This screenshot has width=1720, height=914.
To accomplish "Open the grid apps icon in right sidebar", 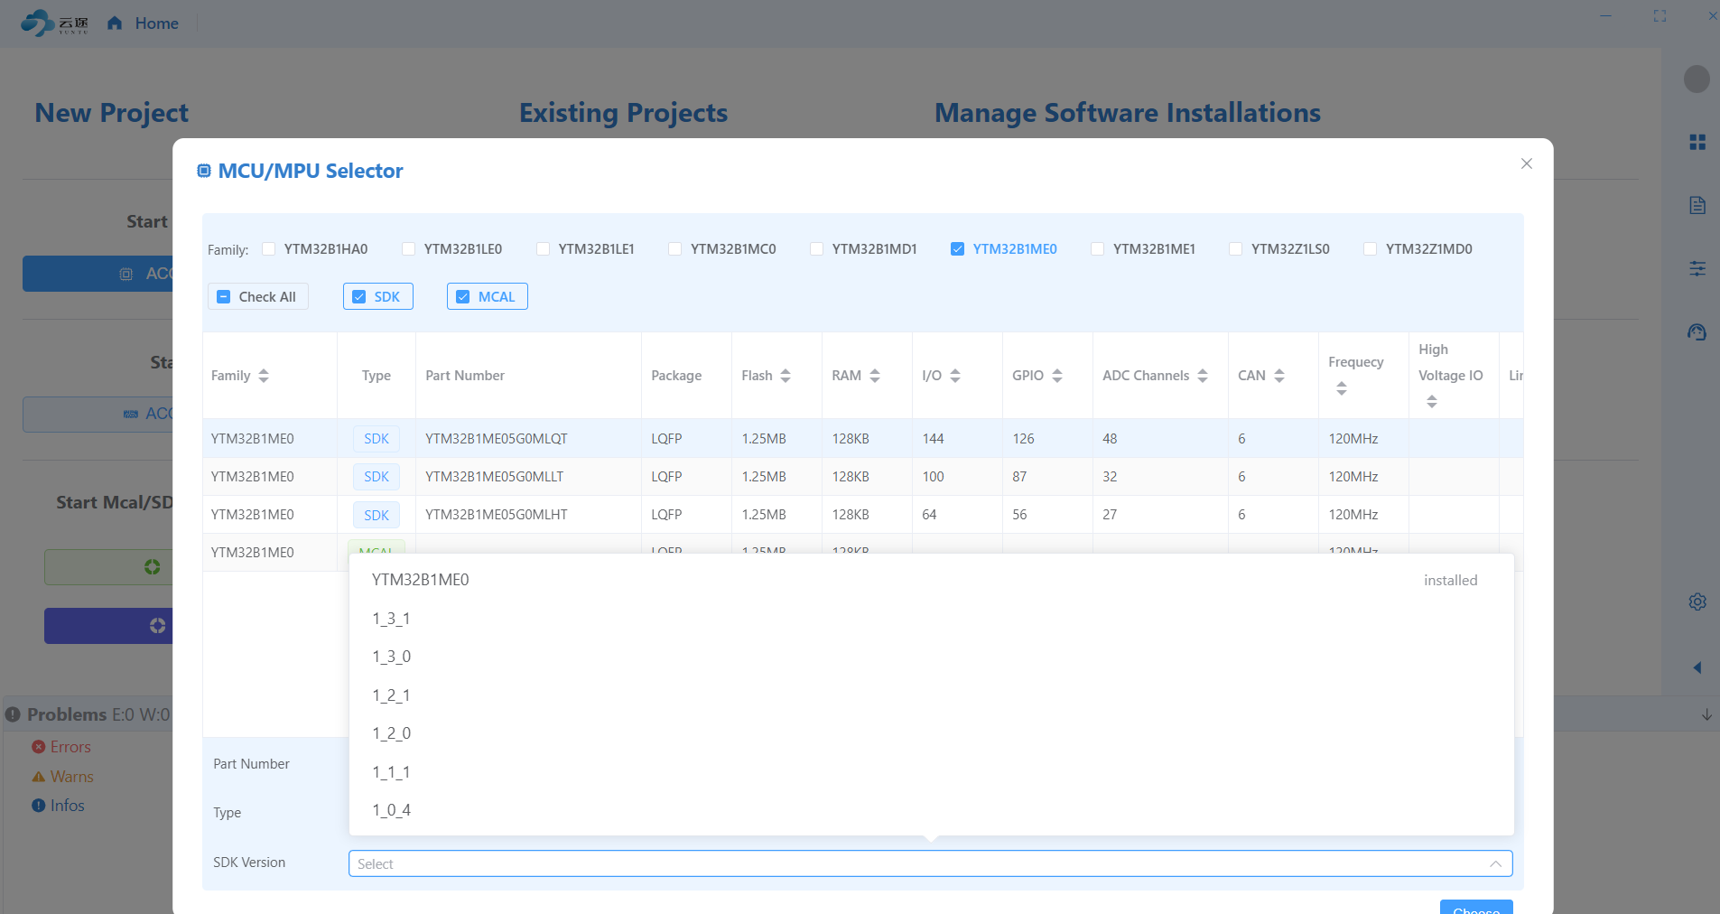I will 1697,142.
